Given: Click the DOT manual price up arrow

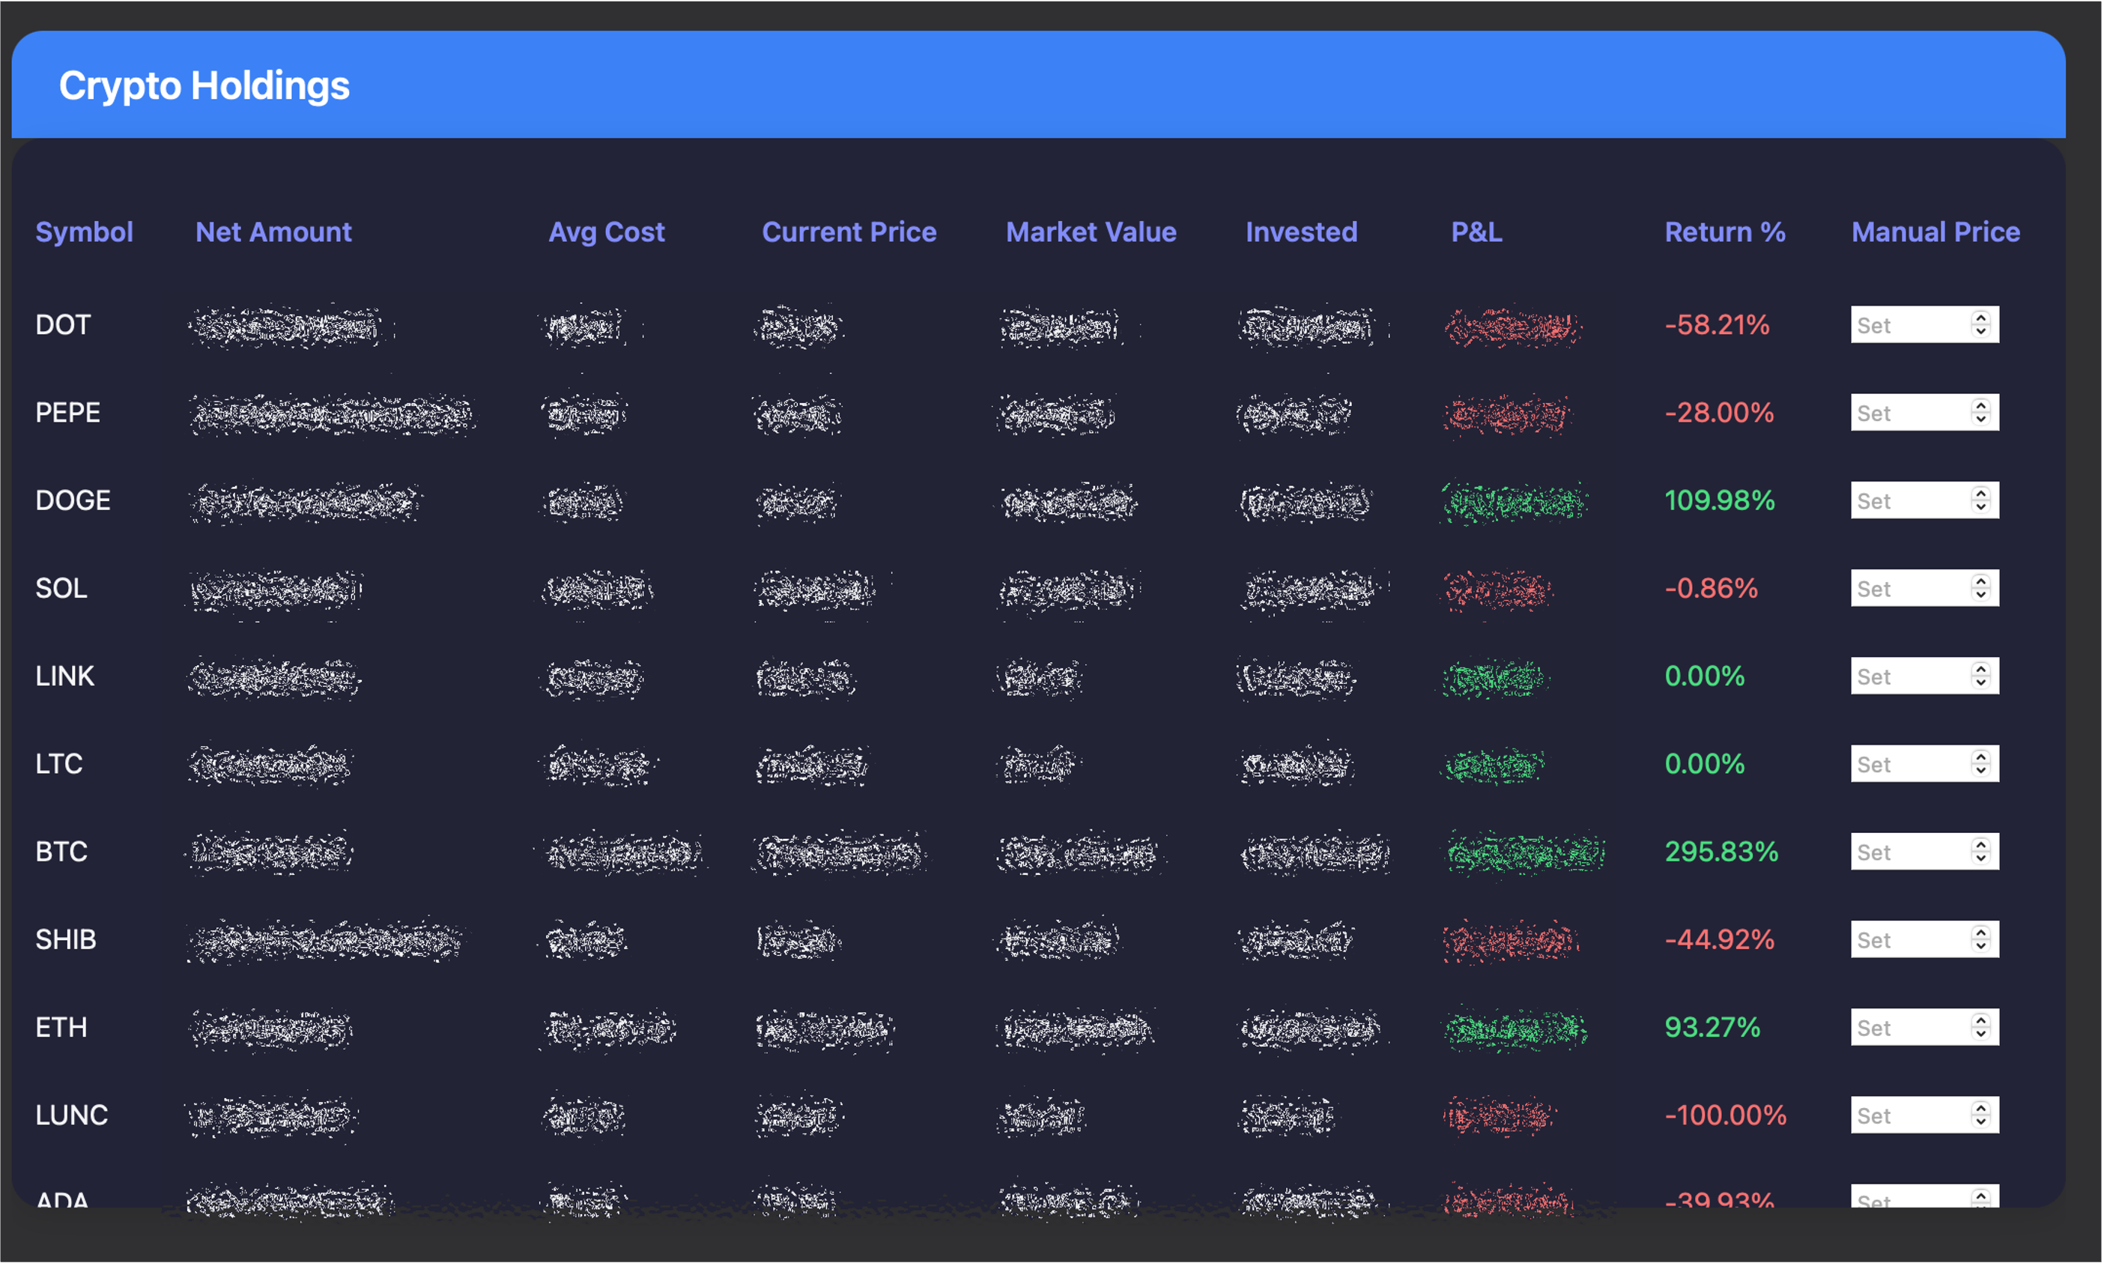Looking at the screenshot, I should [1980, 318].
